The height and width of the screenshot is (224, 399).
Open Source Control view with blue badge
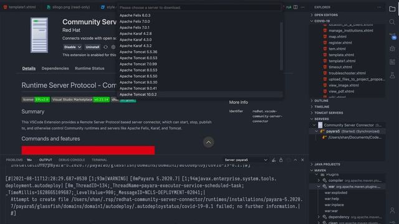392,36
